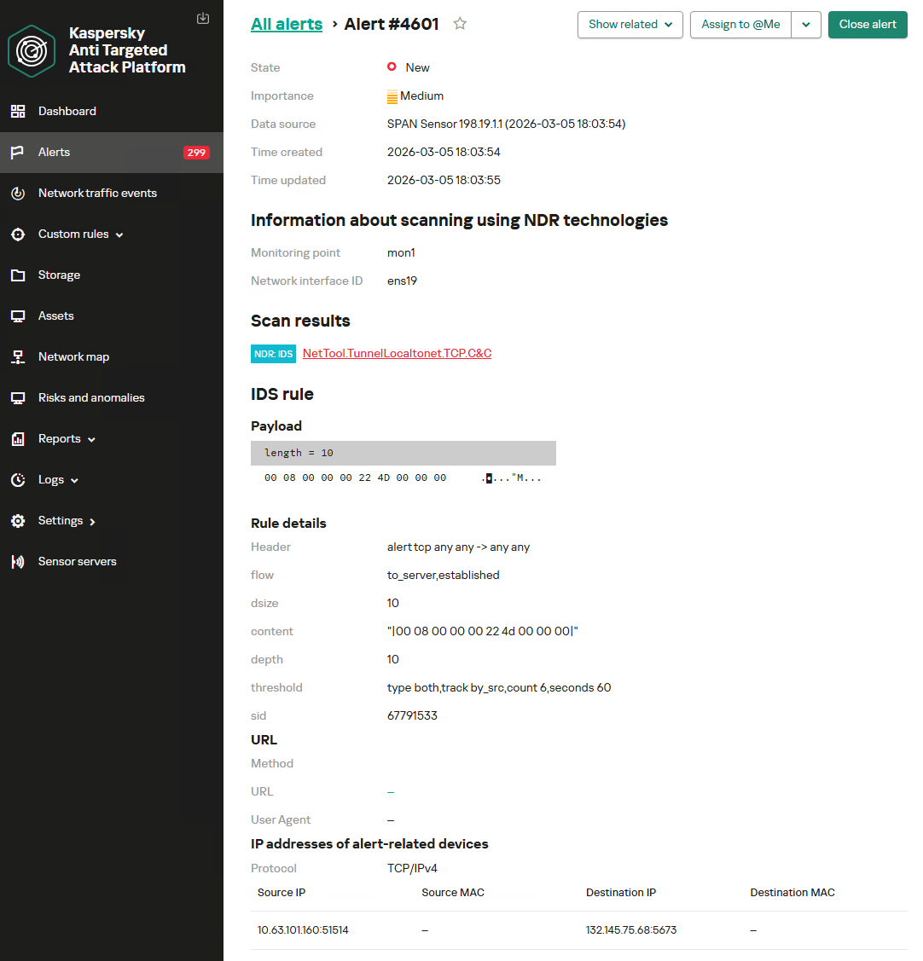Viewport: 923px width, 961px height.
Task: Open the Settings menu item
Action: [67, 521]
